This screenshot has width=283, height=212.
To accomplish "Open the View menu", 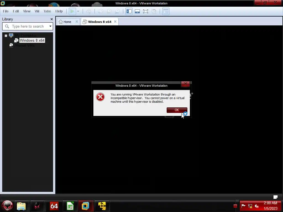I will point(27,11).
